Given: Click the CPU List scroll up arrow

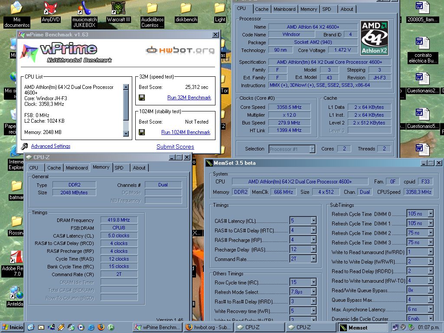Looking at the screenshot, I should click(126, 87).
